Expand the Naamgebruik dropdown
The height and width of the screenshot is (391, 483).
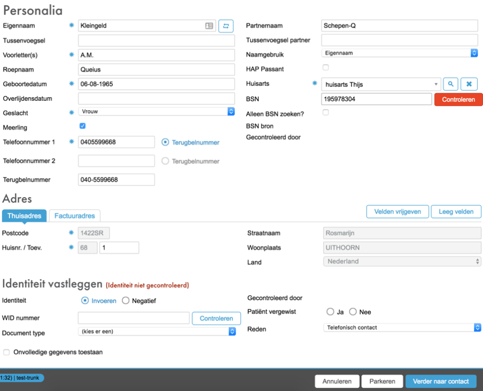coord(399,53)
